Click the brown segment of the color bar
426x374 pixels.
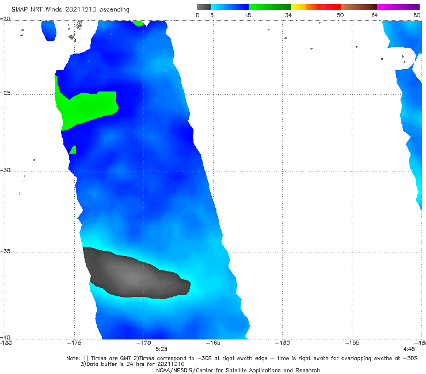[x=359, y=7]
